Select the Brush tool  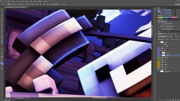point(2,28)
